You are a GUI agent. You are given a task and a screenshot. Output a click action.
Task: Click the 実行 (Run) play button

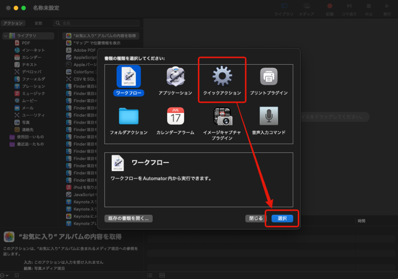coord(387,9)
